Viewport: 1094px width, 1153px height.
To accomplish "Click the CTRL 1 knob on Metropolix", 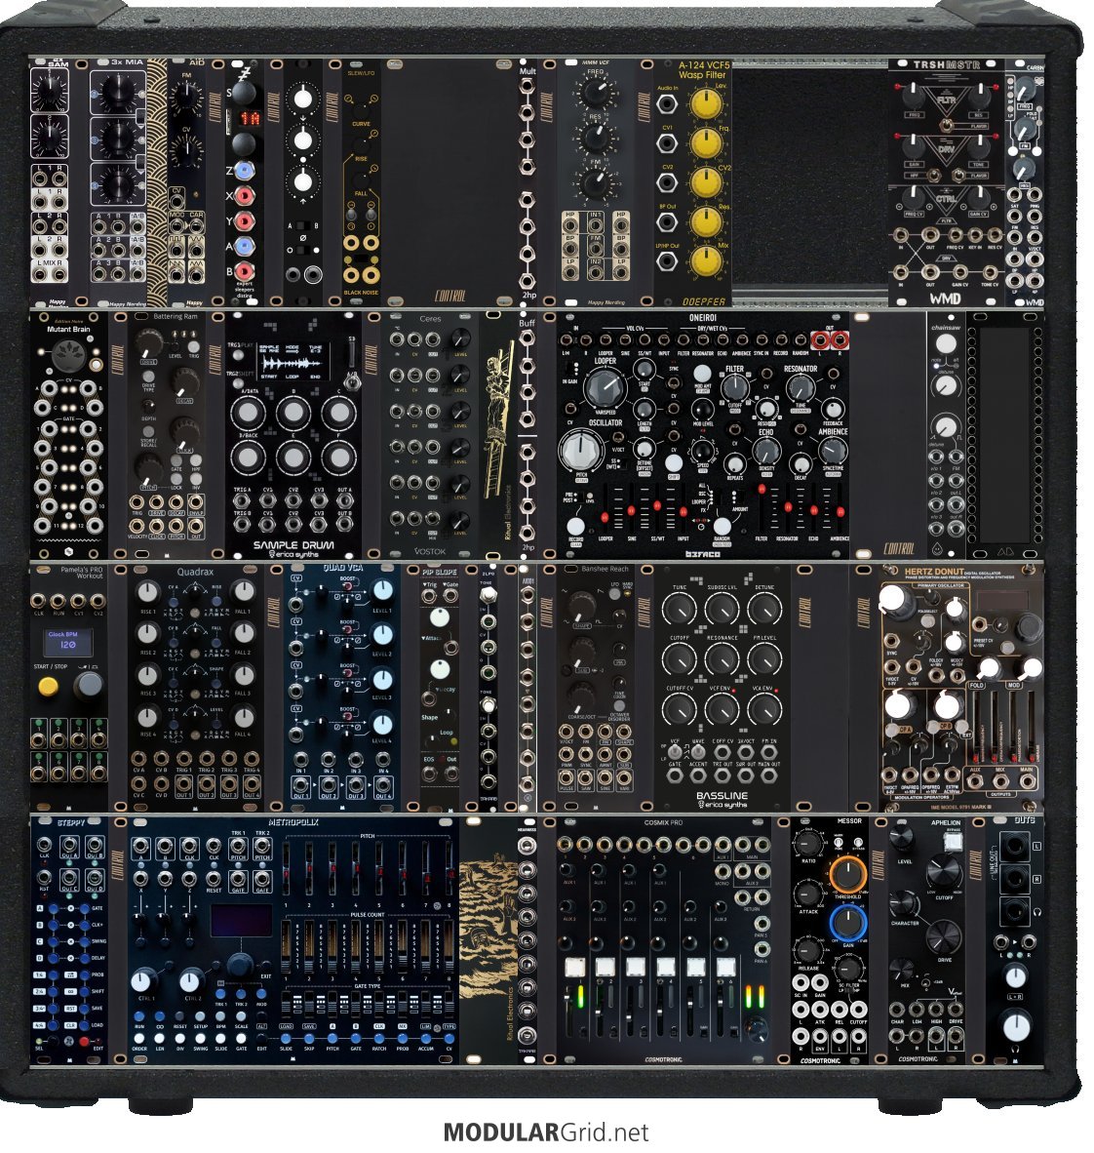I will (x=144, y=980).
